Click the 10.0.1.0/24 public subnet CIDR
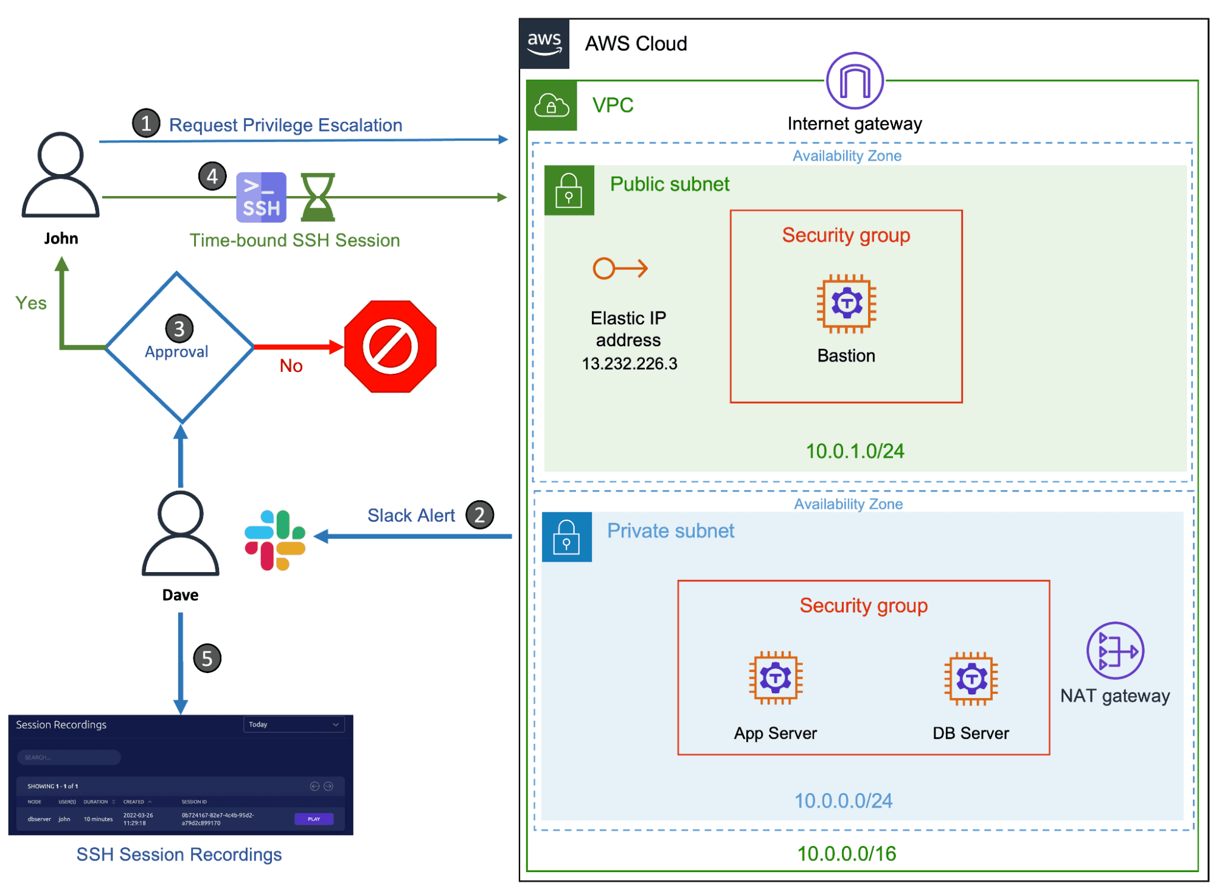The height and width of the screenshot is (888, 1216). [854, 451]
